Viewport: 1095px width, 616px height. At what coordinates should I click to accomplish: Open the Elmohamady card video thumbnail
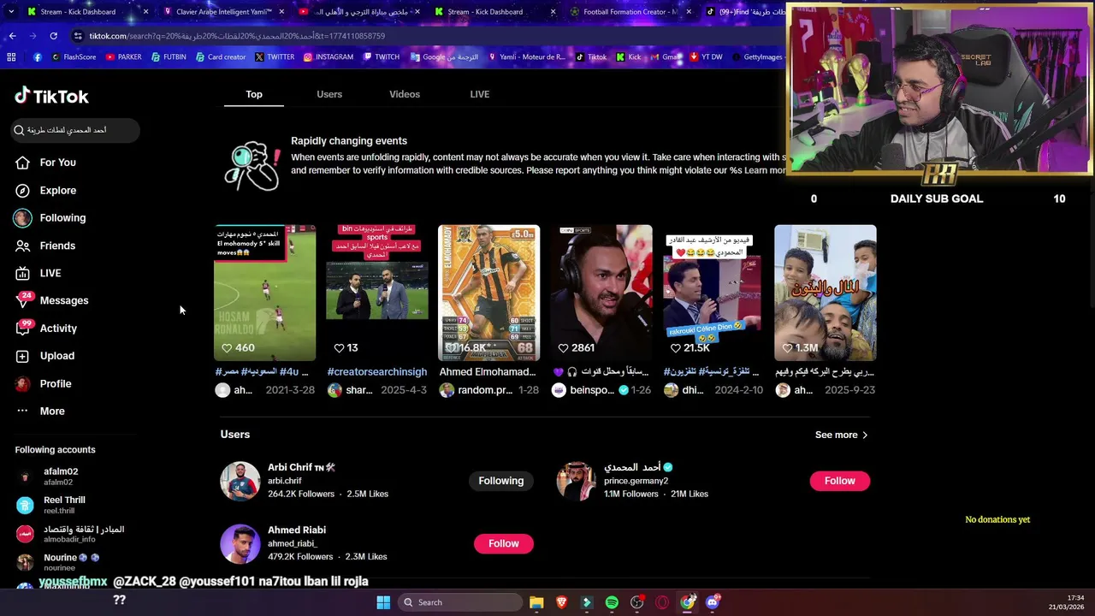tap(488, 293)
